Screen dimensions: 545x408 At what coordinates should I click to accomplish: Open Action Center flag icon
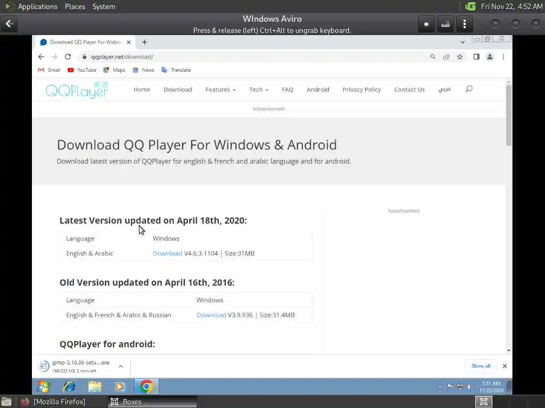450,387
